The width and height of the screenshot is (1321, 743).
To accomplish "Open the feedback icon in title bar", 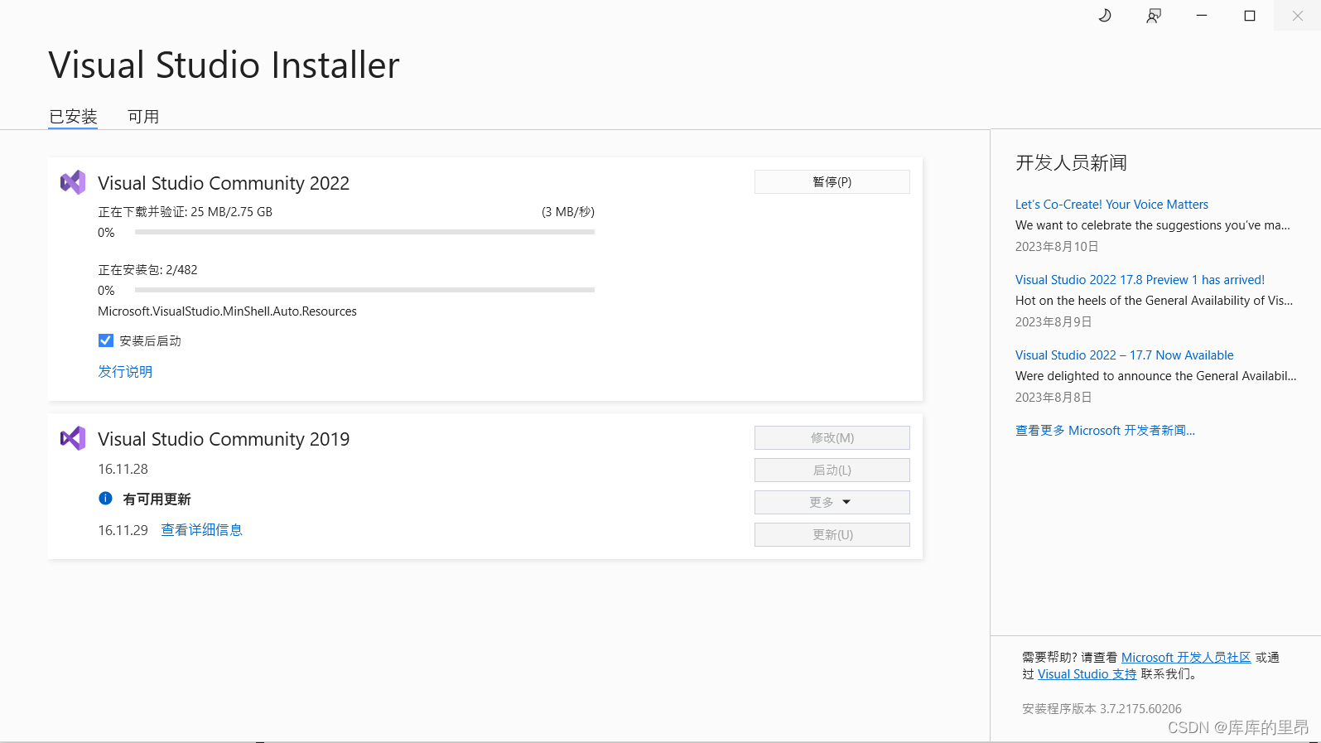I will pos(1153,16).
